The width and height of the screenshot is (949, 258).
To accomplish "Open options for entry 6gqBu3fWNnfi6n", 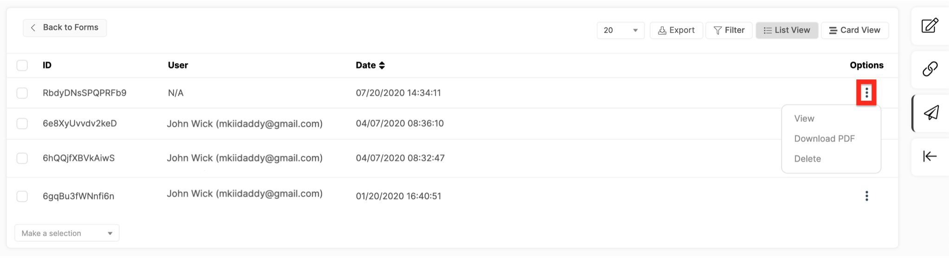I will pyautogui.click(x=866, y=196).
